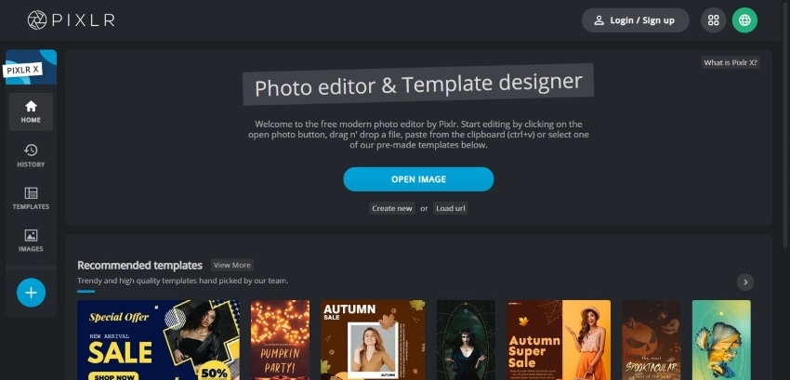The width and height of the screenshot is (790, 380).
Task: Click Login / Sign up button
Action: tap(635, 20)
